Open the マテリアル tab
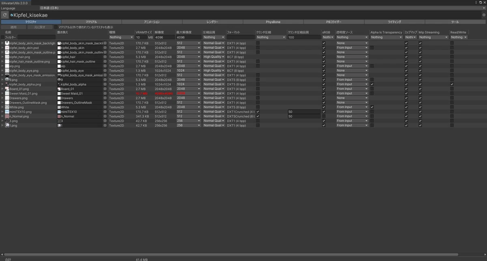This screenshot has width=487, height=261. [x=91, y=22]
